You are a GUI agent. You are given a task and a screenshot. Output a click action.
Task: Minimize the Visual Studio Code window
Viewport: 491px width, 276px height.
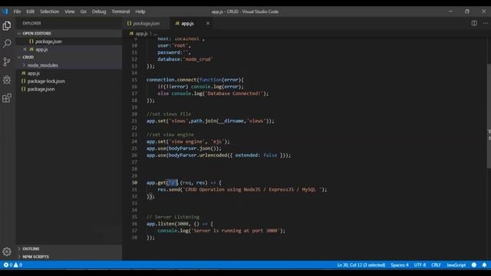click(x=450, y=11)
